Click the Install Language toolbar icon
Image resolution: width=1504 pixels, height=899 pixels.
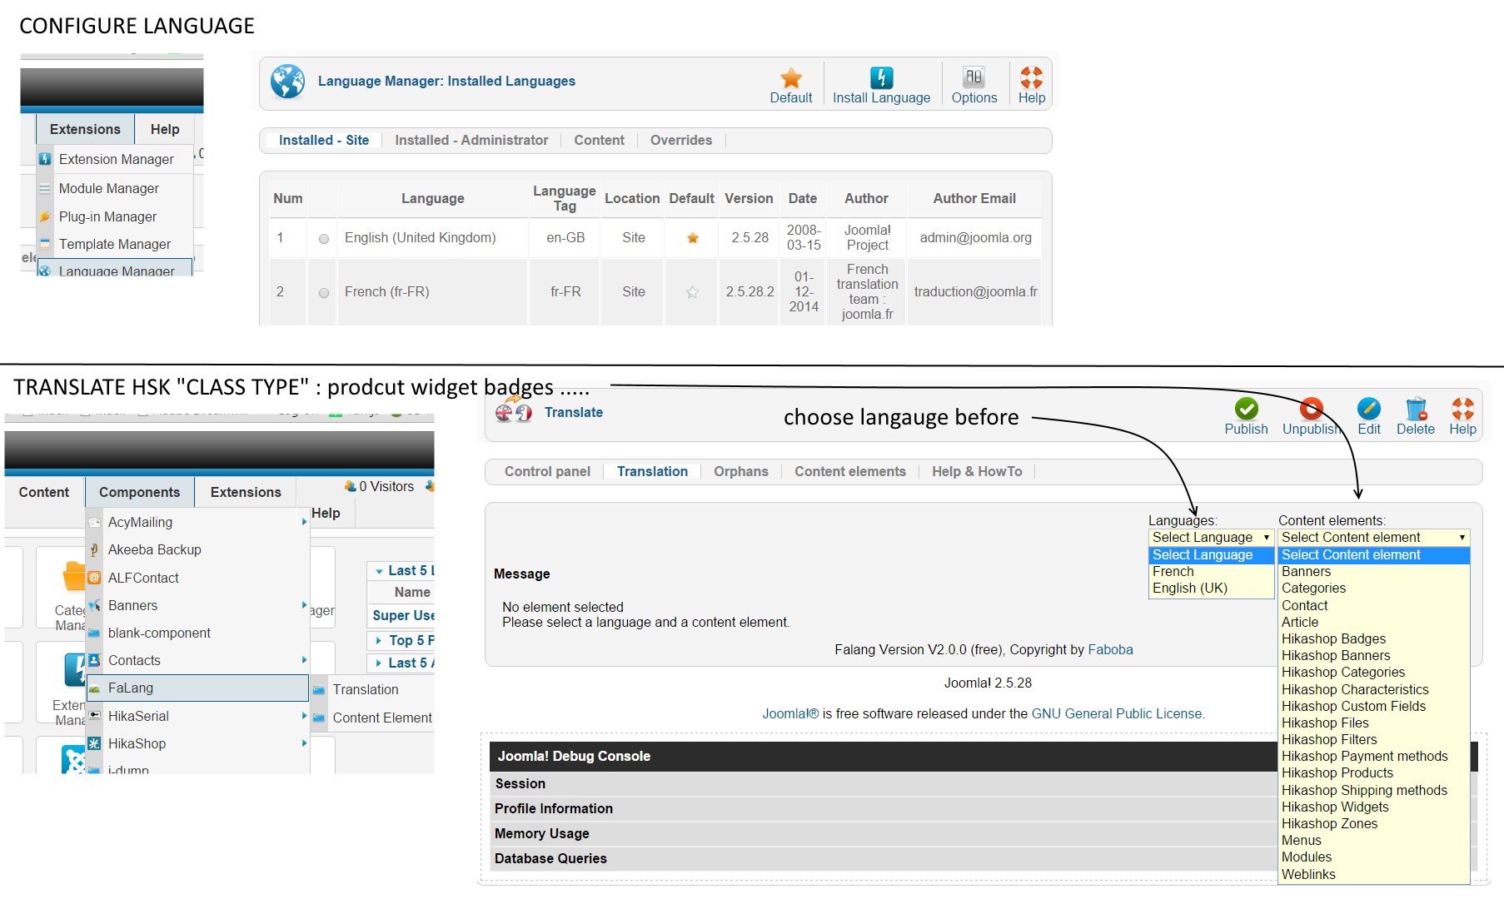pyautogui.click(x=881, y=78)
